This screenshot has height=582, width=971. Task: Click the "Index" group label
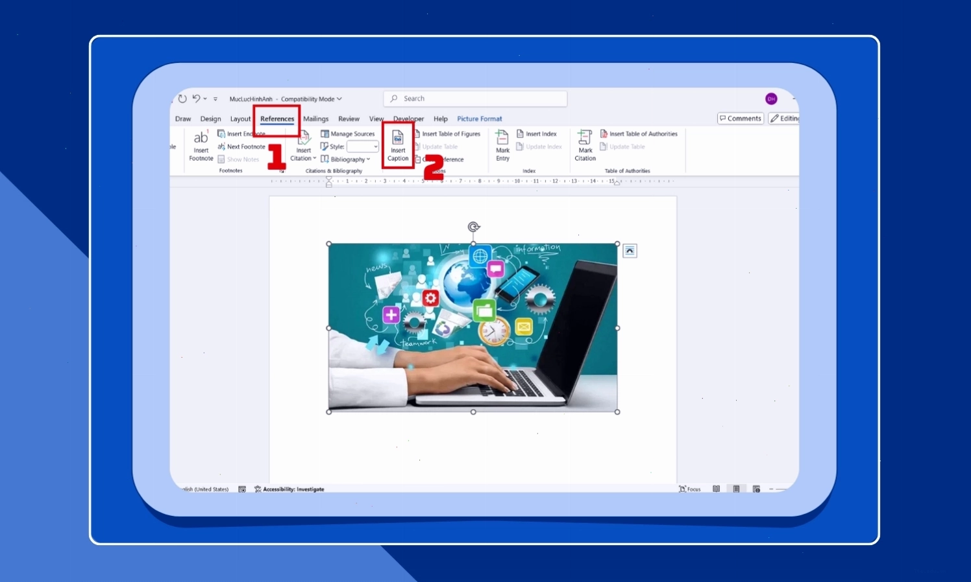pos(529,171)
